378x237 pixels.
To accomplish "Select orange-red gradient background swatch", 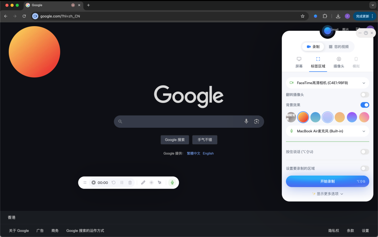I will point(303,117).
